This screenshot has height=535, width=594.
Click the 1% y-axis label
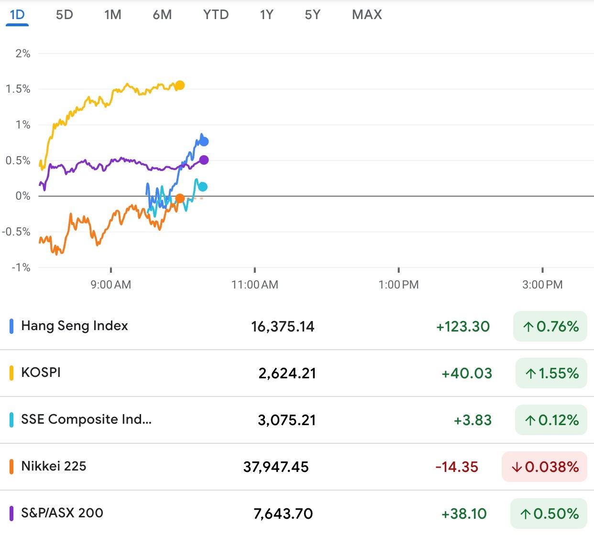(22, 125)
